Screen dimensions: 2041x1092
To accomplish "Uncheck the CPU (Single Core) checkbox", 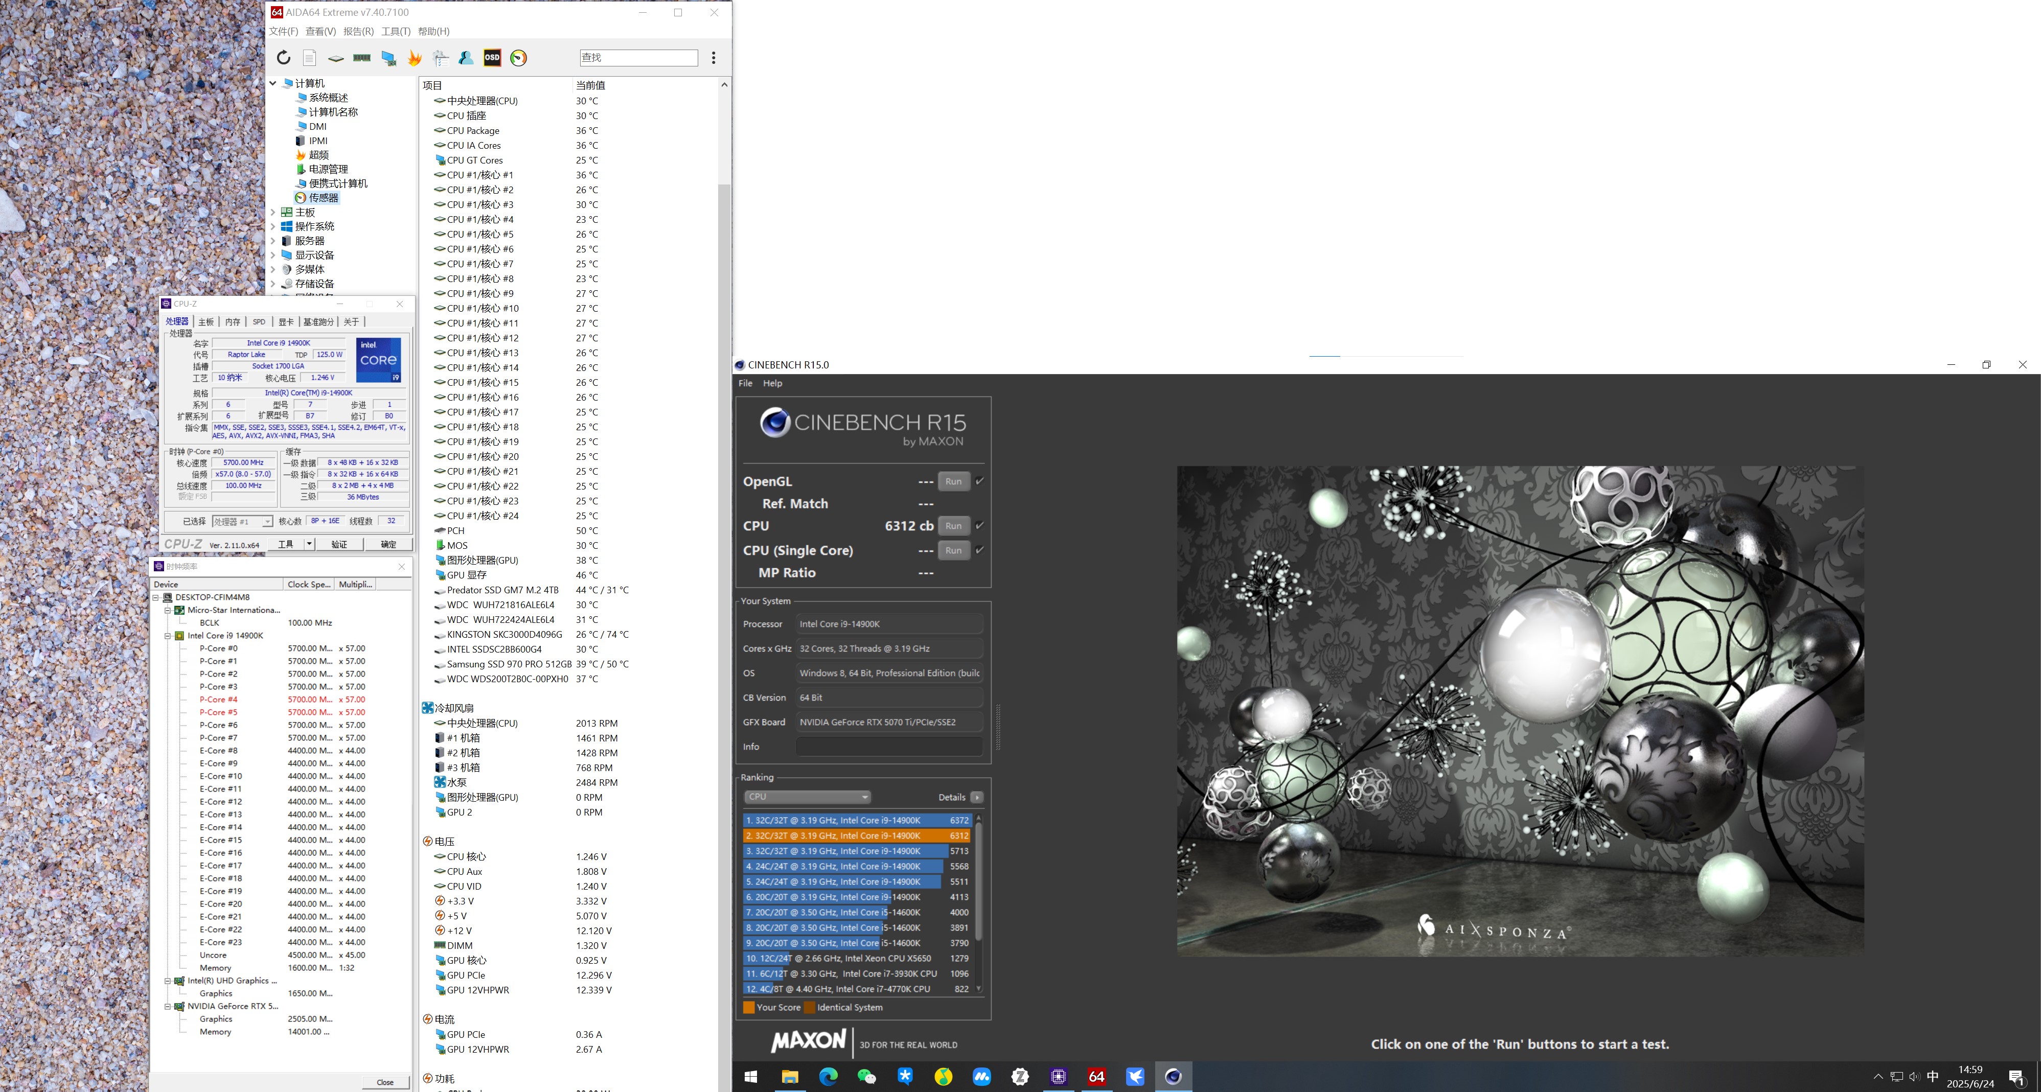I will click(979, 550).
